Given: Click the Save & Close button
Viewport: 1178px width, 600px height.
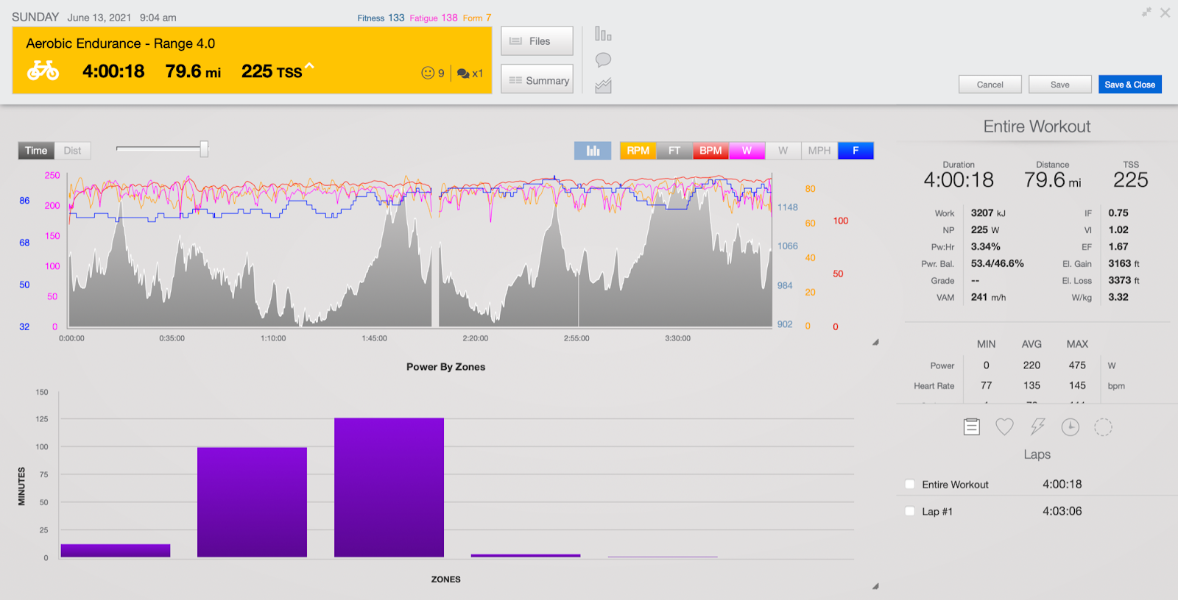Looking at the screenshot, I should coord(1129,85).
